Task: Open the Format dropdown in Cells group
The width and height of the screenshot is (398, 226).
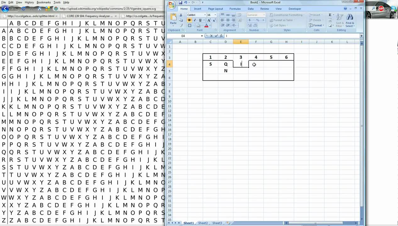Action: tap(316, 25)
